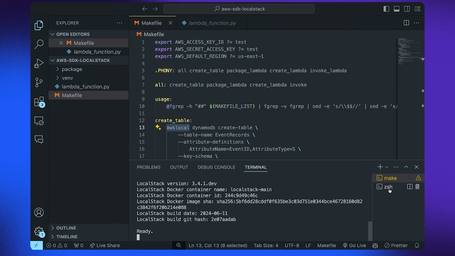Close the terminal panel
The image size is (455, 256).
(417, 167)
